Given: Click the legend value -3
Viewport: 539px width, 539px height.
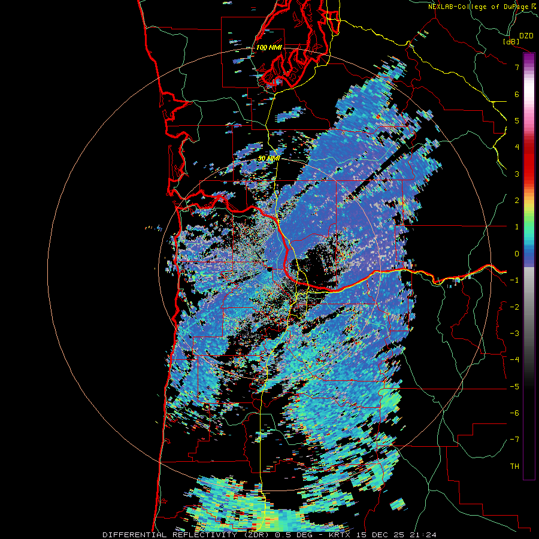Looking at the screenshot, I should pos(514,333).
